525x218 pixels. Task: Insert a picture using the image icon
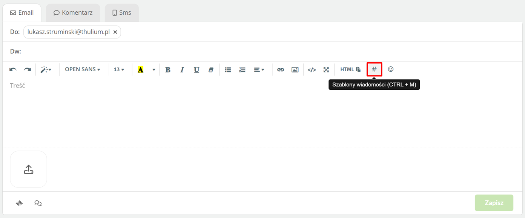coord(295,69)
